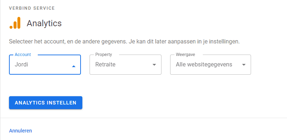
Task: Open the Property selection box
Action: [x=126, y=65]
